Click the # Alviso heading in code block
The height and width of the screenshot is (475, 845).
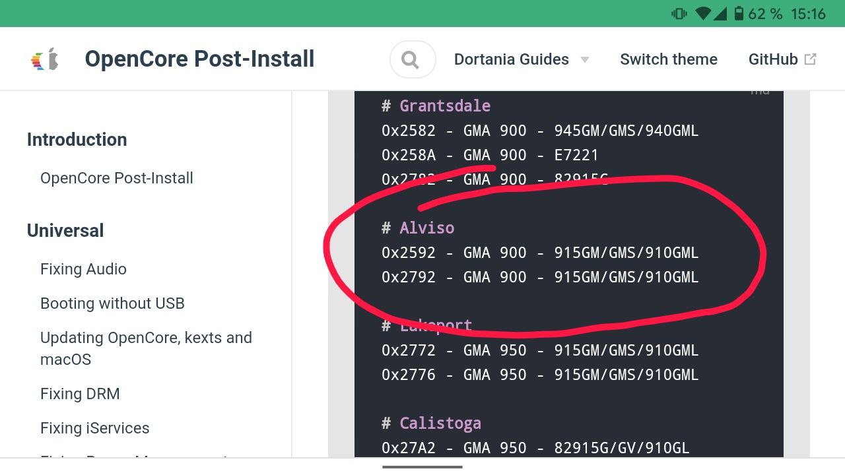(418, 228)
